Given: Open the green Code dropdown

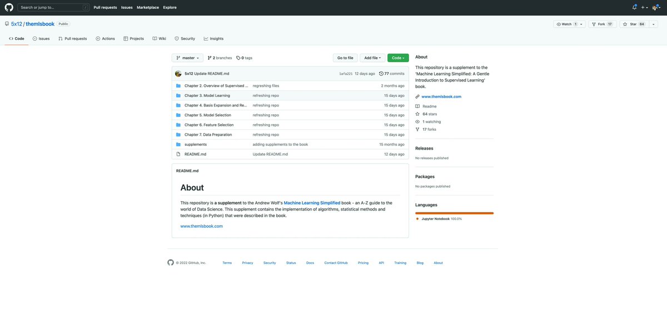Looking at the screenshot, I should tap(398, 58).
